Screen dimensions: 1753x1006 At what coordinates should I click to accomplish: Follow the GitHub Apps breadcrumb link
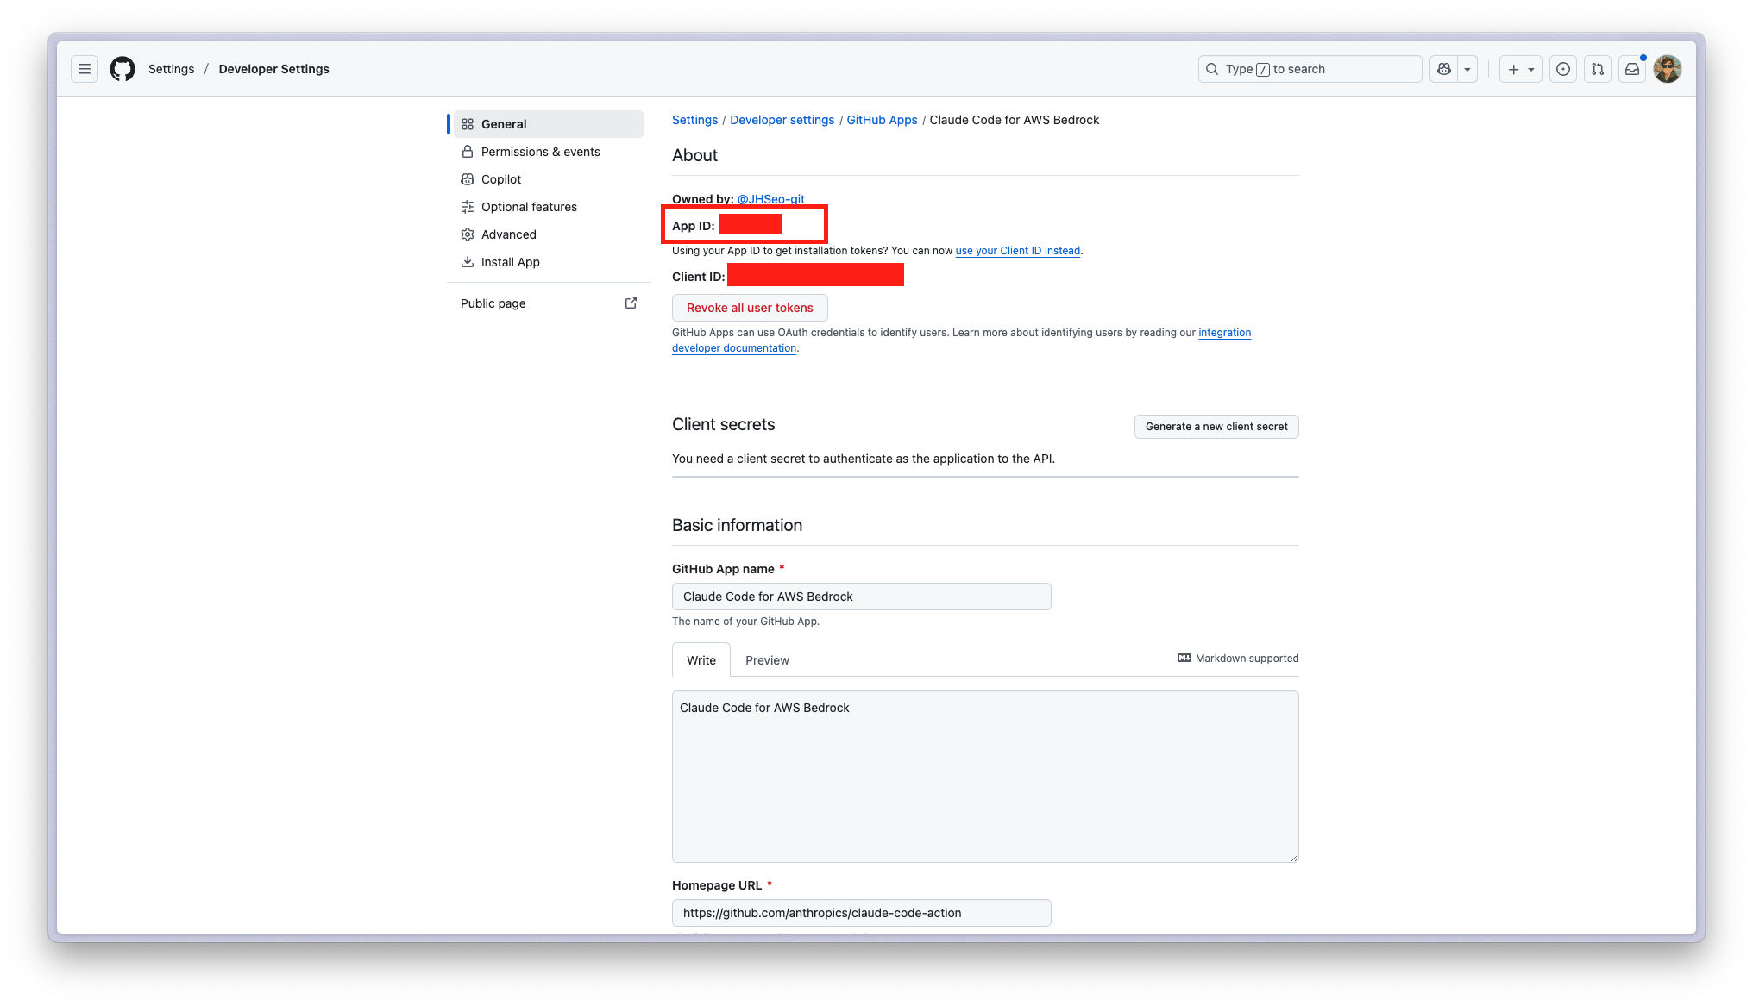882,120
